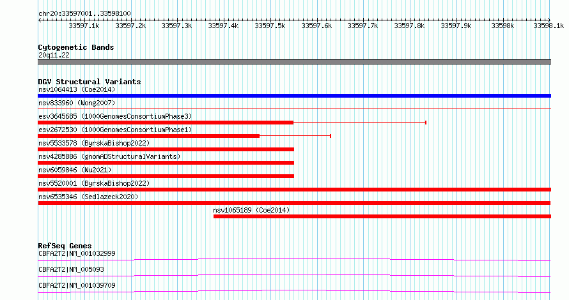Screen dimensions: 569x300
Task: Open CBFA2T2|NM_001032999 transcript label
Action: pos(77,253)
